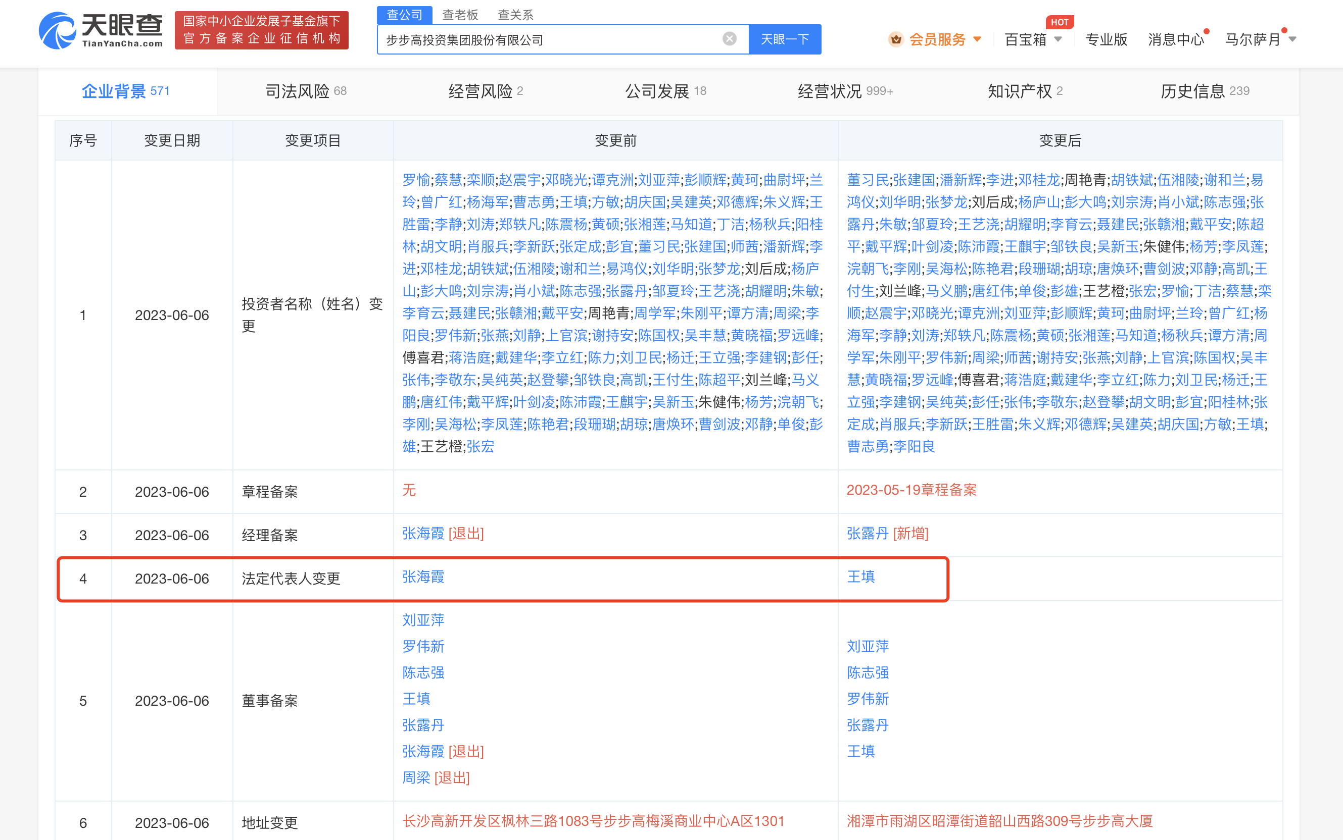Click the 序号 column header
Image resolution: width=1343 pixels, height=840 pixels.
click(x=83, y=140)
